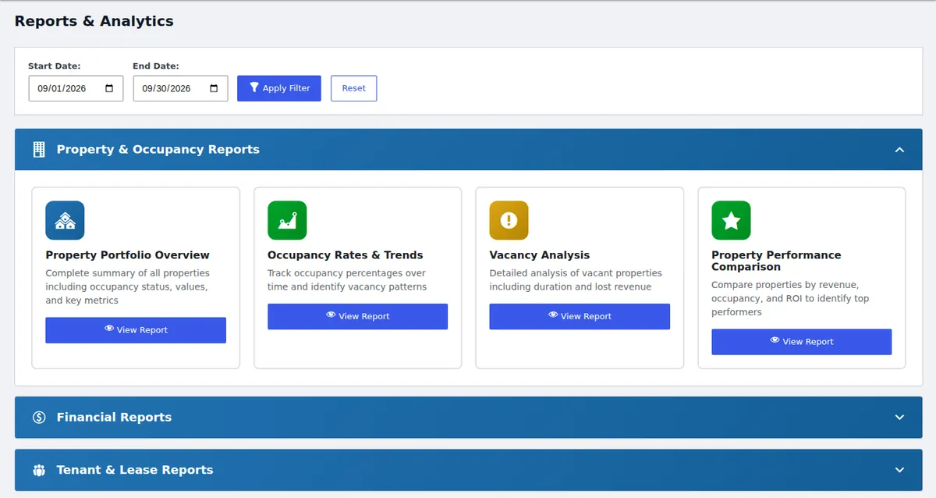Click the 'Start Date:' label

point(55,66)
